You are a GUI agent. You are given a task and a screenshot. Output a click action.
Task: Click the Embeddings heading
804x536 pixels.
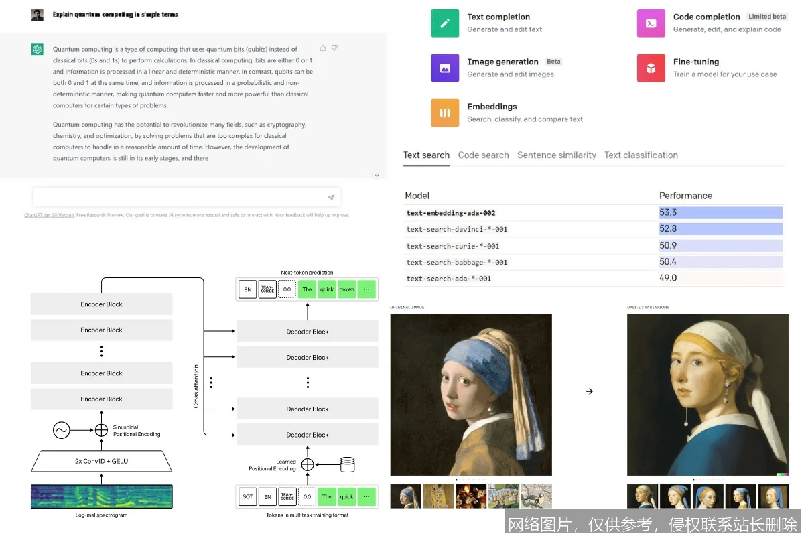point(492,107)
